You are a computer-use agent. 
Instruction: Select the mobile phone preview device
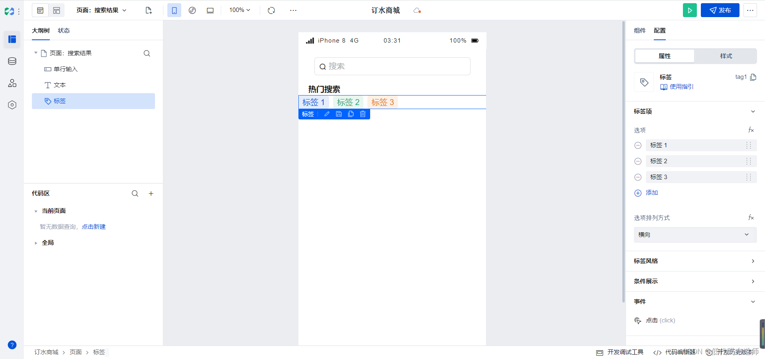(x=174, y=10)
